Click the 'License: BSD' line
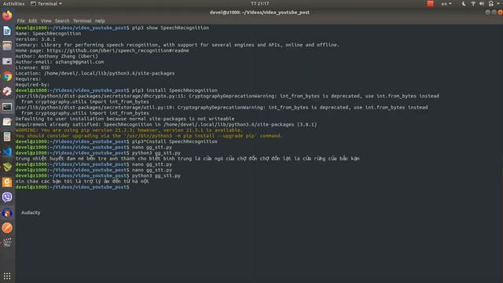This screenshot has height=283, width=503. tap(32, 68)
